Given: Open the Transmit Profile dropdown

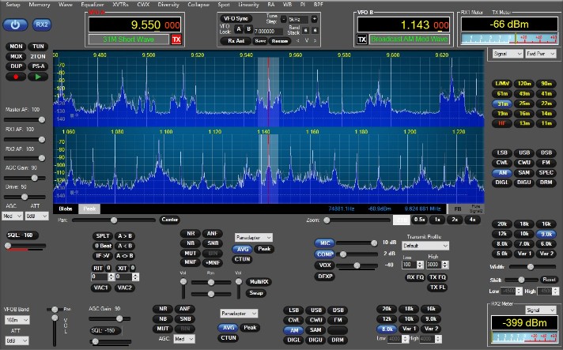Looking at the screenshot, I should [425, 246].
